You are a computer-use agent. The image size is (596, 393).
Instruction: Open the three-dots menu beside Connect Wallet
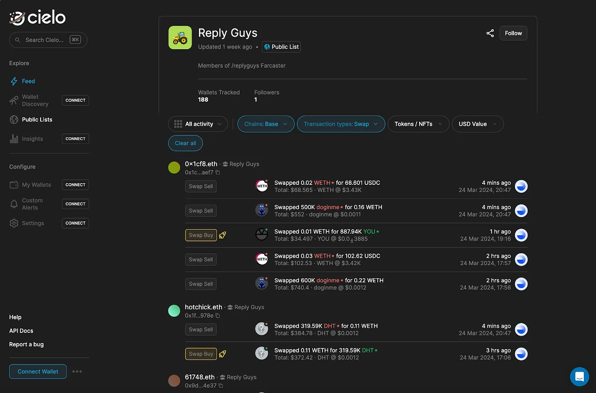77,372
